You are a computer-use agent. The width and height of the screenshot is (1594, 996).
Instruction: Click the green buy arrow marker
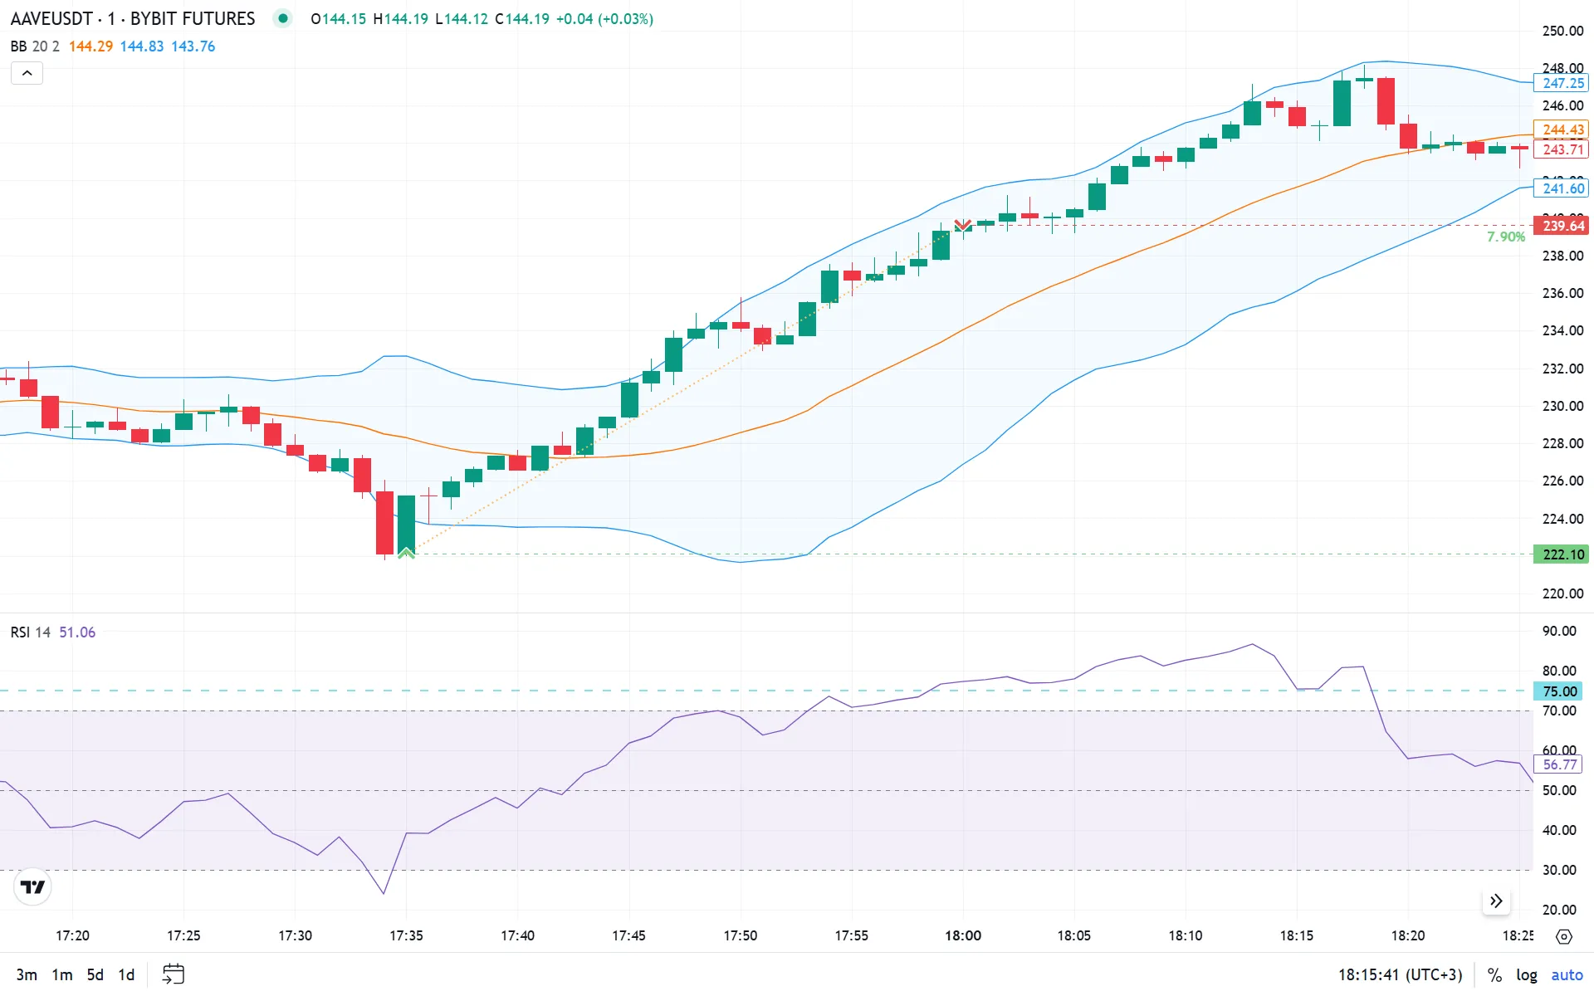tap(406, 553)
